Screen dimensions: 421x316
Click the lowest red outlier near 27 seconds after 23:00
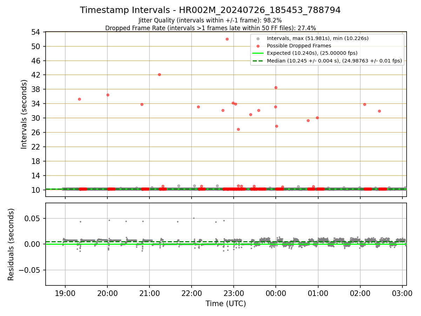click(238, 129)
